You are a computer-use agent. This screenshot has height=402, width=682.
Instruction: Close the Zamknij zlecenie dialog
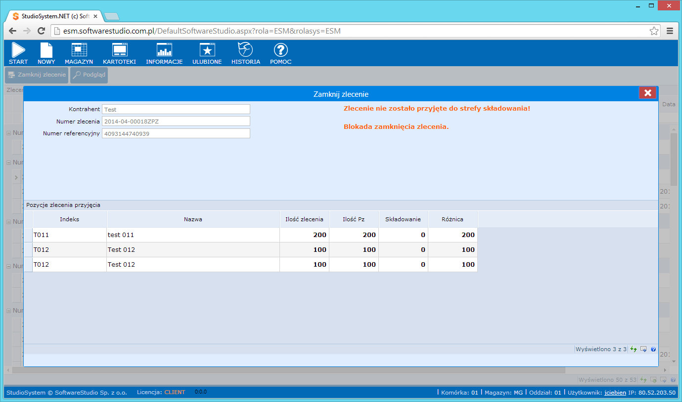(647, 93)
